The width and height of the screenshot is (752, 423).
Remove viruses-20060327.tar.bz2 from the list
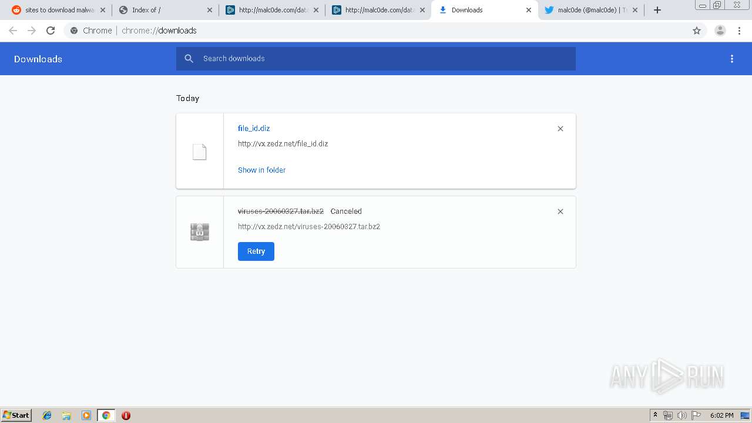(560, 211)
